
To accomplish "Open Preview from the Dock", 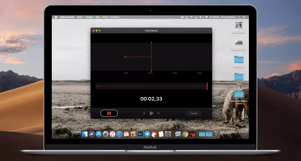I will [x=178, y=134].
